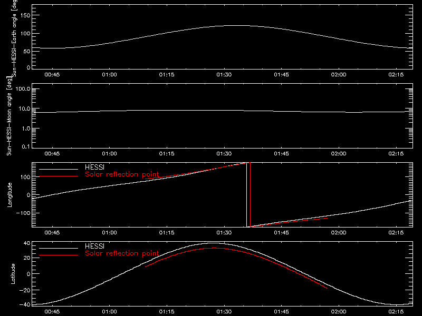Click the Longitude axis title
The height and width of the screenshot is (316, 422).
(9, 195)
